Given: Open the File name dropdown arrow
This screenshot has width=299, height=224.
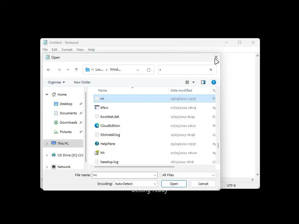Looking at the screenshot, I should 155,175.
